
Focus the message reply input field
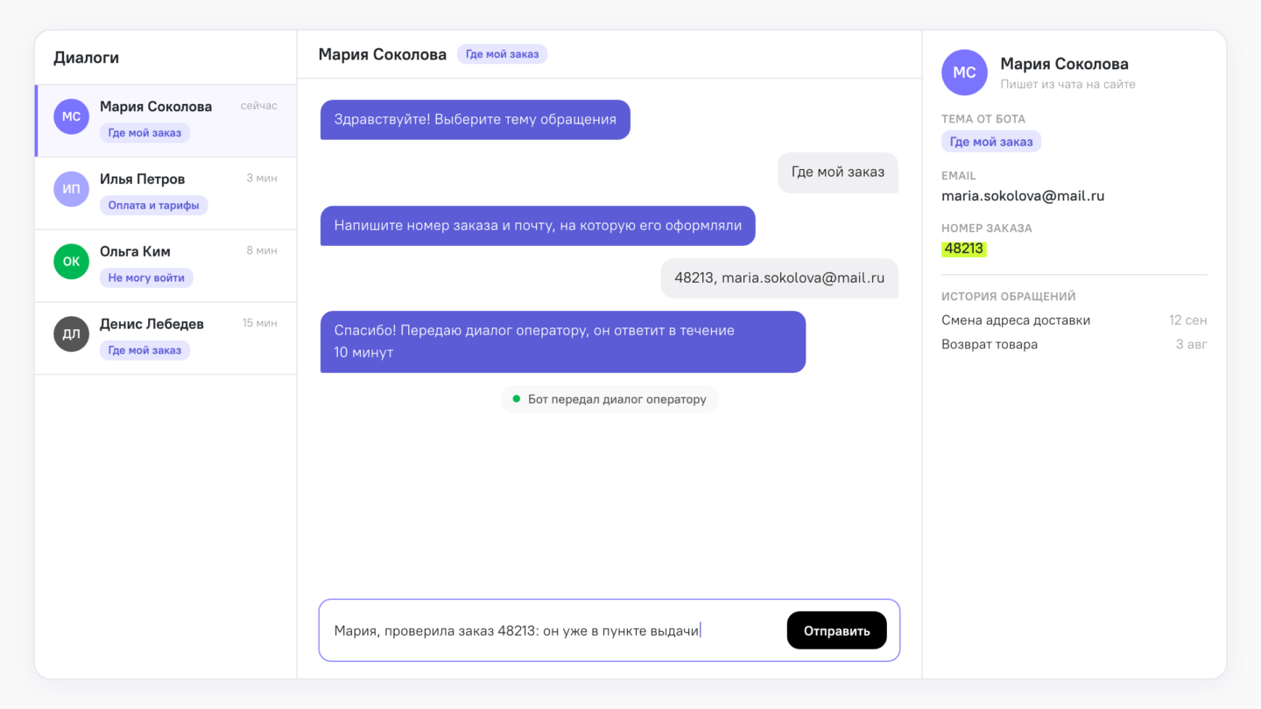[609, 630]
